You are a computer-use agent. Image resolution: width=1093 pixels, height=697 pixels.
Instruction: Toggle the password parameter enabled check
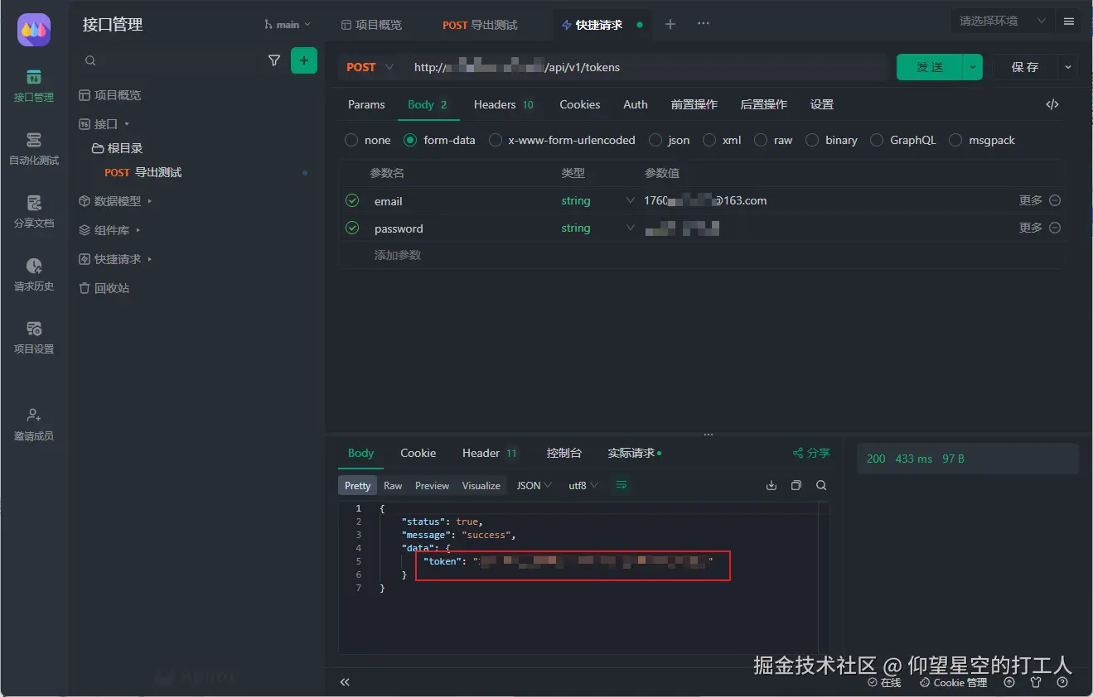point(352,228)
